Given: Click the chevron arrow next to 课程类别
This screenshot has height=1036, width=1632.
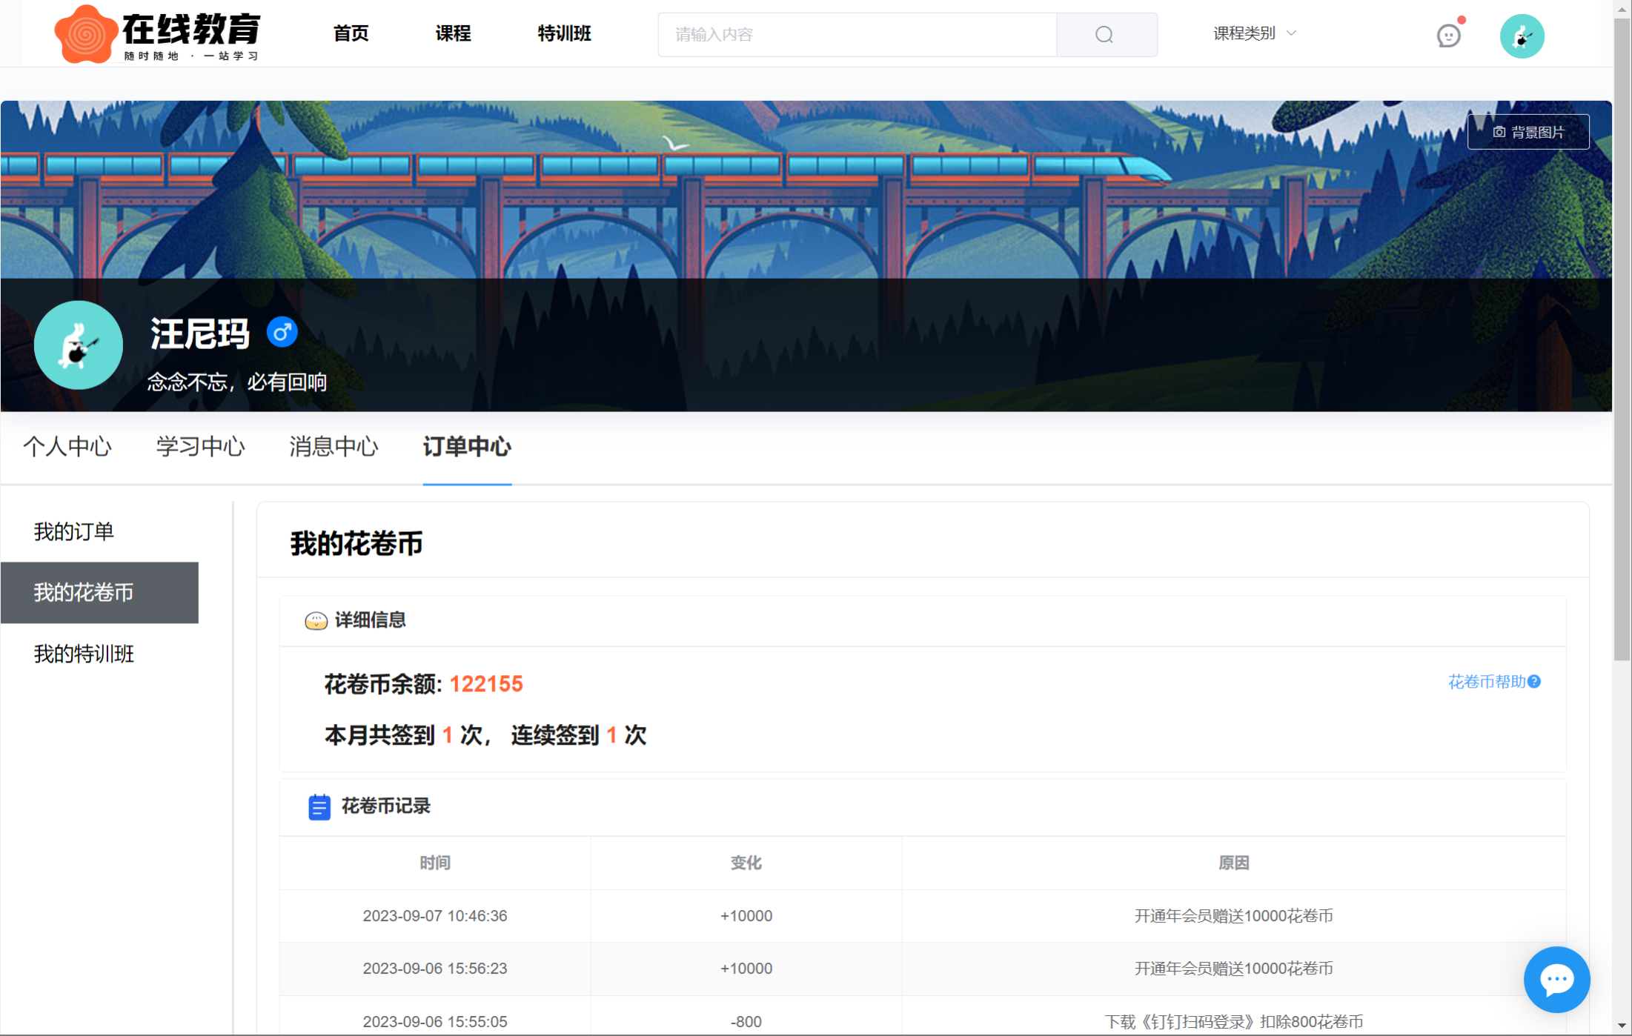Looking at the screenshot, I should pyautogui.click(x=1291, y=33).
